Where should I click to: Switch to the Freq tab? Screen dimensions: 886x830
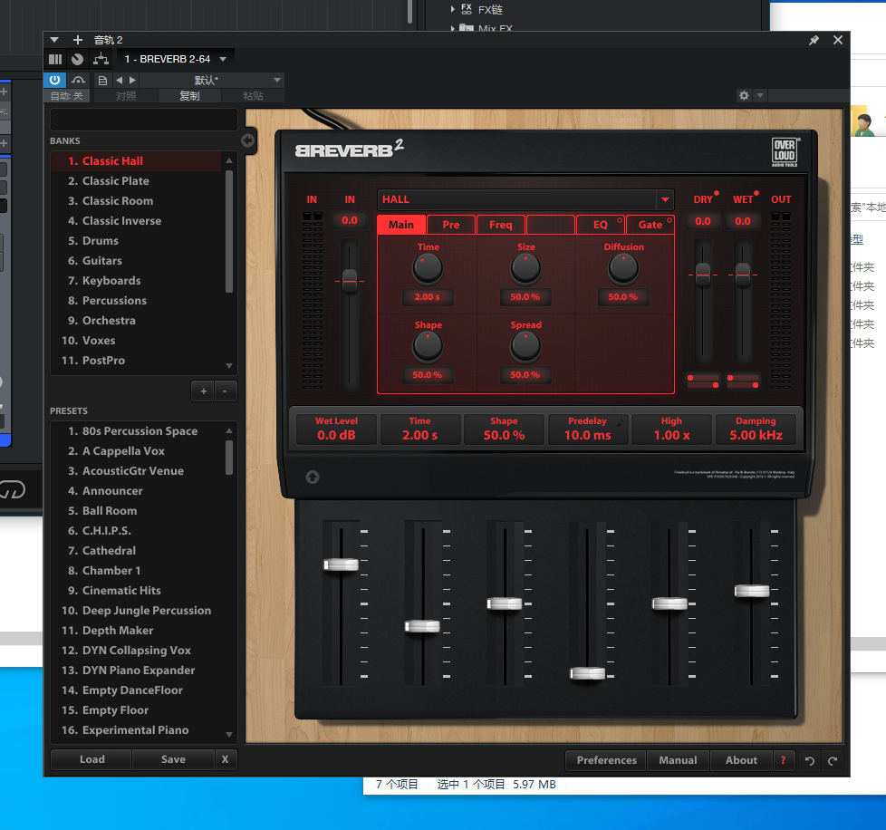coord(501,225)
